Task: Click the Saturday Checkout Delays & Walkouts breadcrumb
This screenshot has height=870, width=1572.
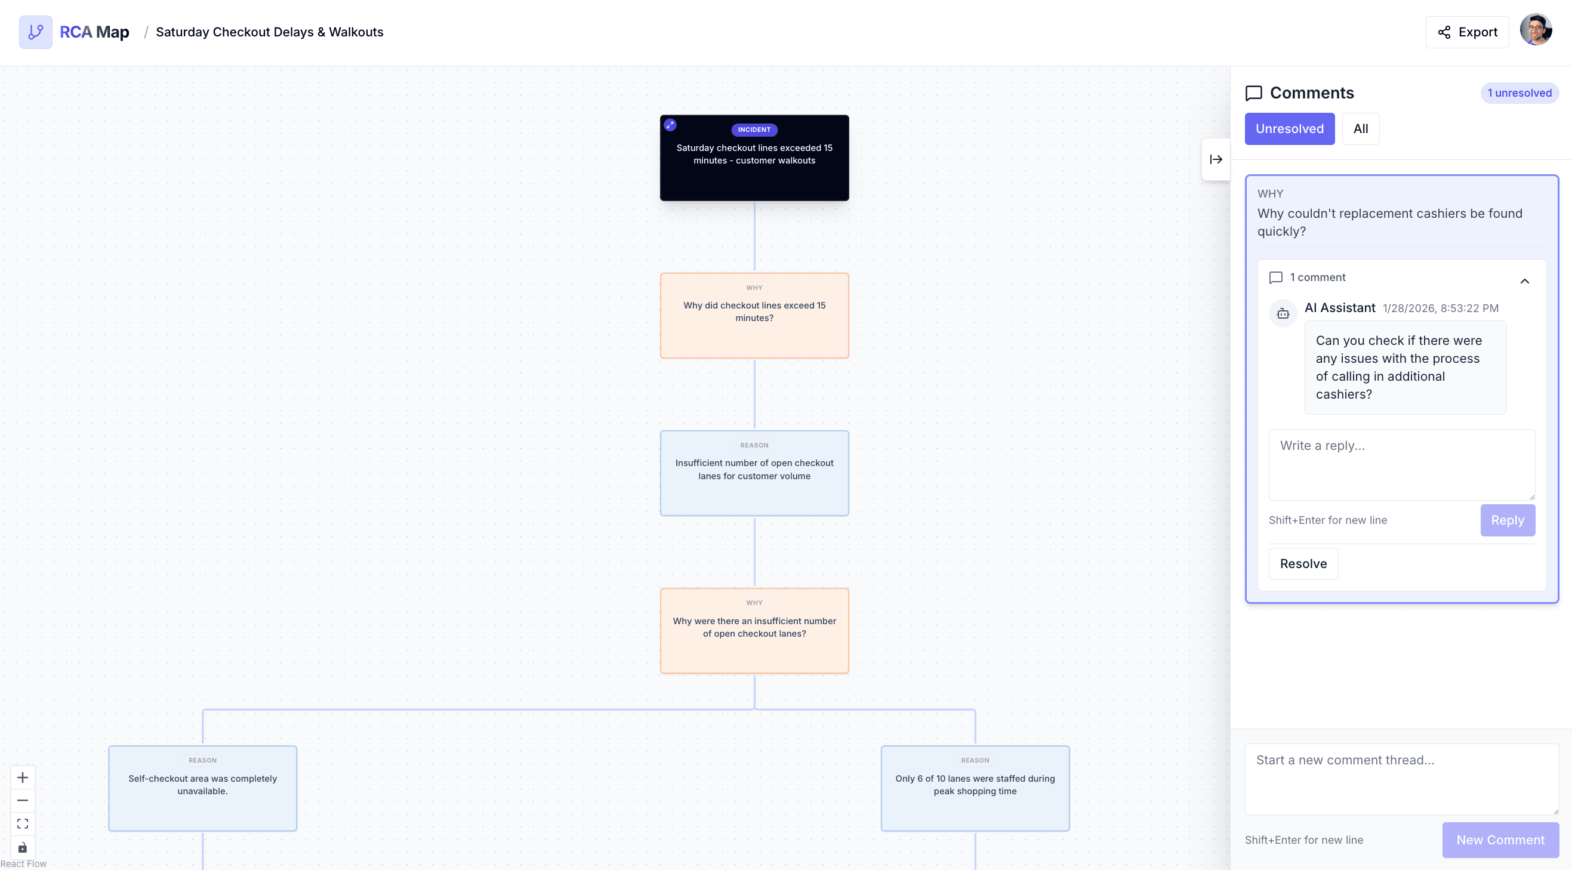Action: pos(269,32)
